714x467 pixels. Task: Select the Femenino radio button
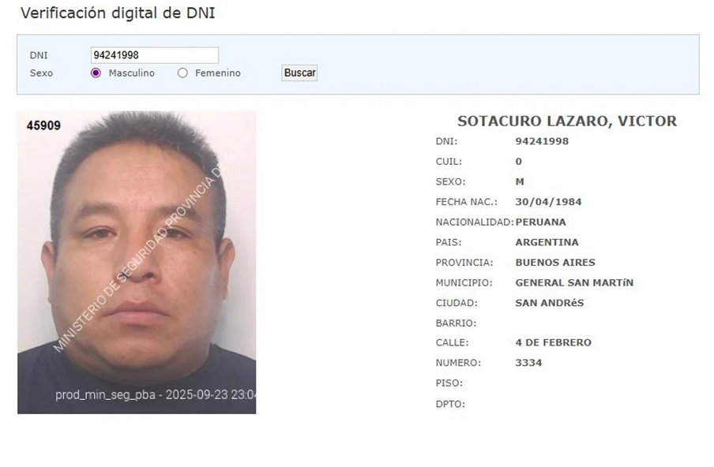[x=182, y=73]
